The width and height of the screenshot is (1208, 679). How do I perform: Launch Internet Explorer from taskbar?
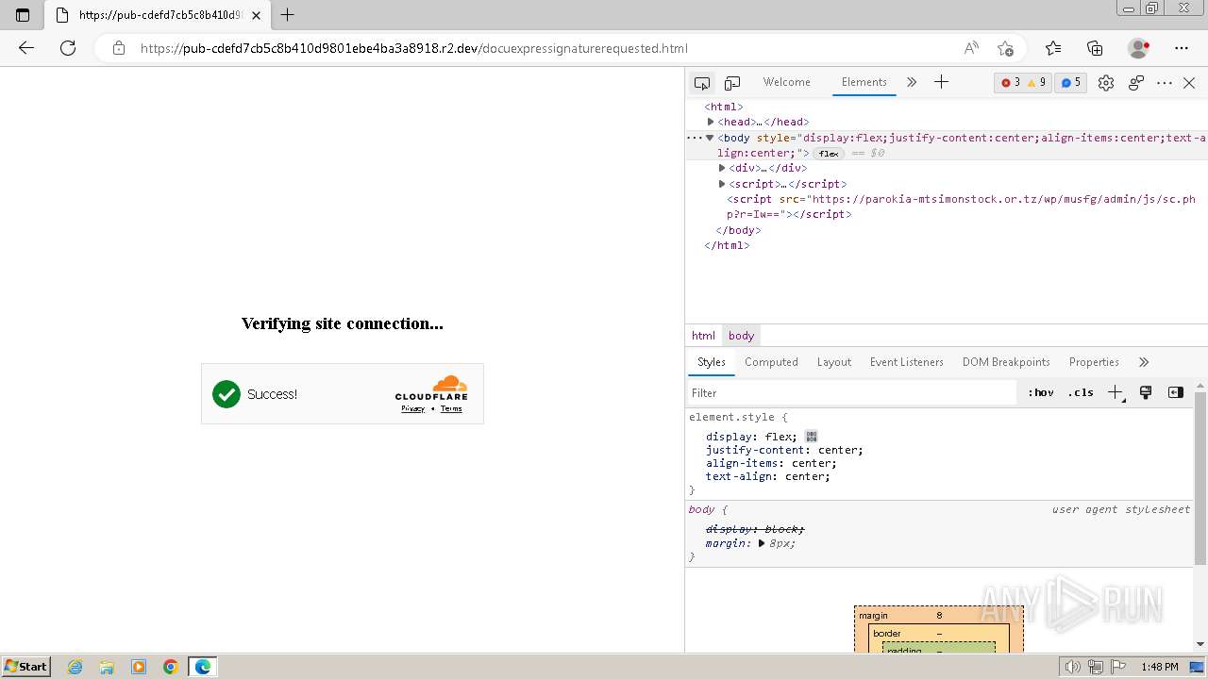(x=75, y=667)
